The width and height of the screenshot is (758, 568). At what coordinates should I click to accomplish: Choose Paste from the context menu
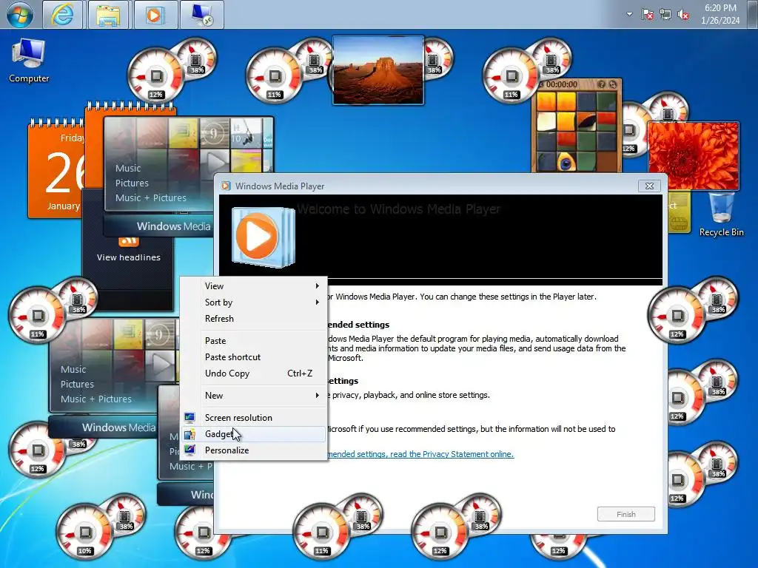coord(253,341)
